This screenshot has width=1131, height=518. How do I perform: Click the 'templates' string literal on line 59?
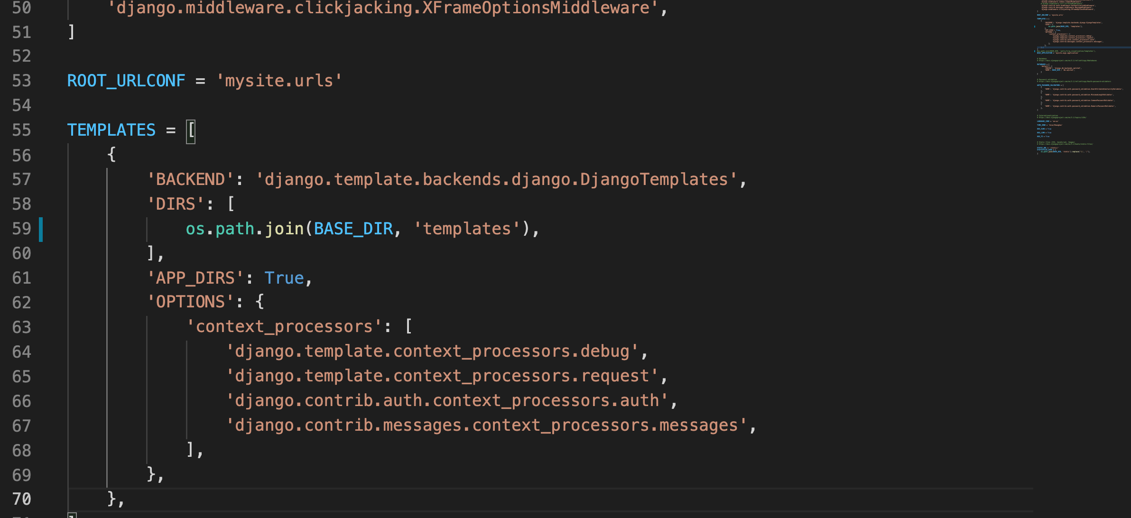pos(467,229)
